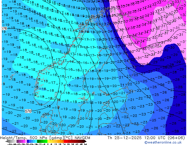Click the (06+06) forecast run text
188x145 pixels.
pos(176,138)
